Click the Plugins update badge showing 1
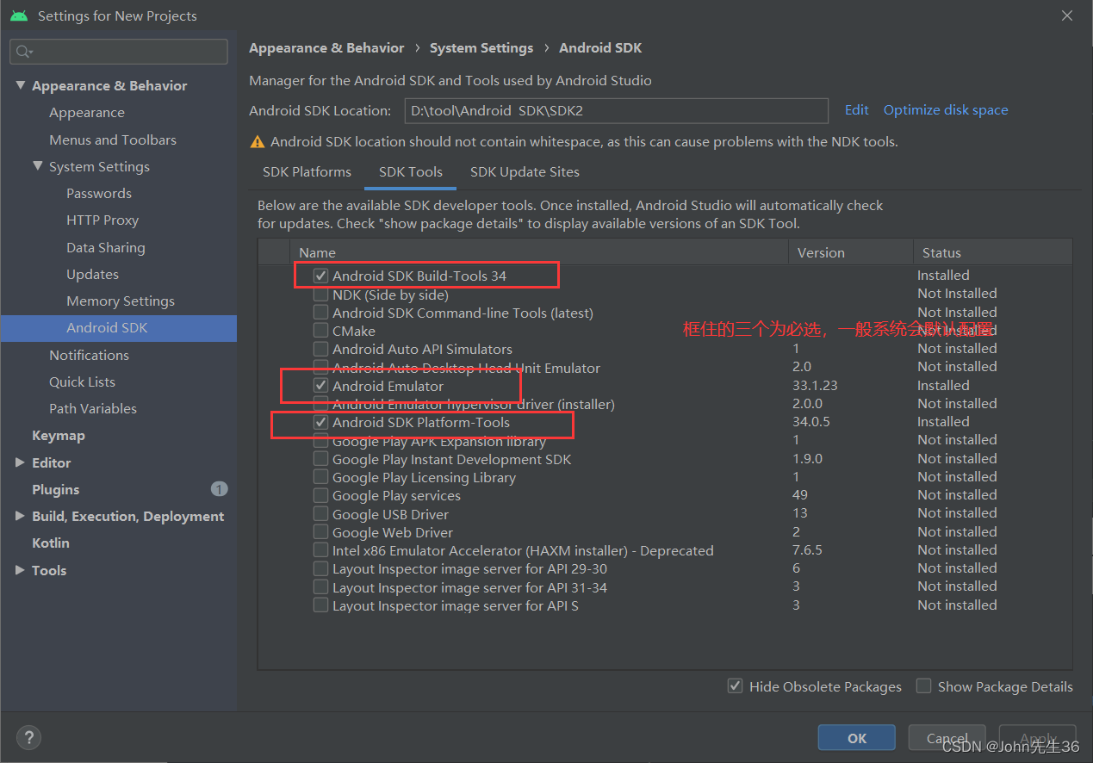The height and width of the screenshot is (763, 1093). click(219, 489)
